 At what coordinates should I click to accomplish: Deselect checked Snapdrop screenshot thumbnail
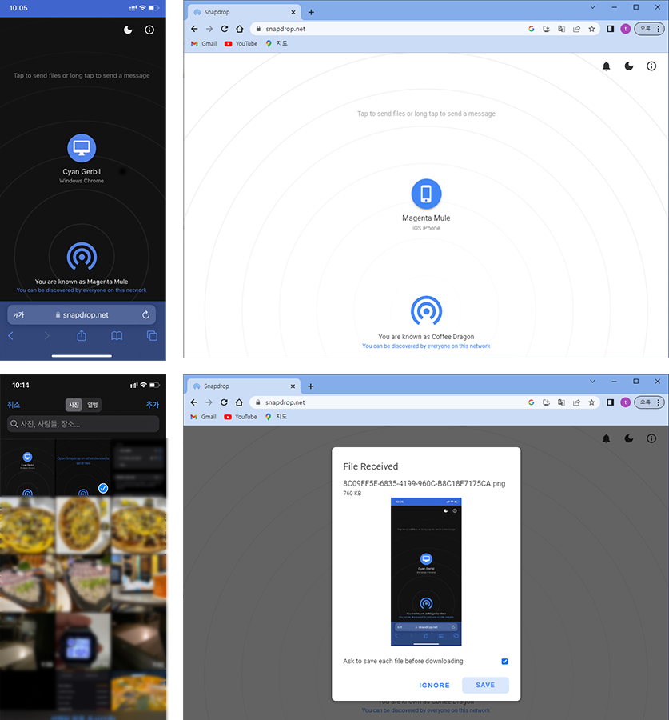tap(83, 467)
